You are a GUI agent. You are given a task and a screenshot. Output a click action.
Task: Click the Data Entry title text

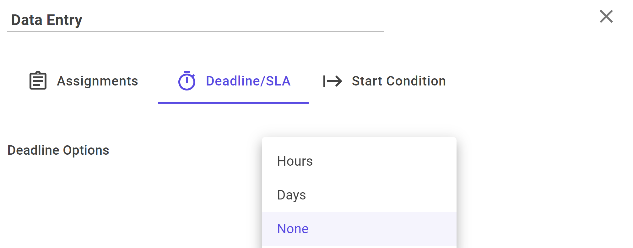(x=46, y=20)
